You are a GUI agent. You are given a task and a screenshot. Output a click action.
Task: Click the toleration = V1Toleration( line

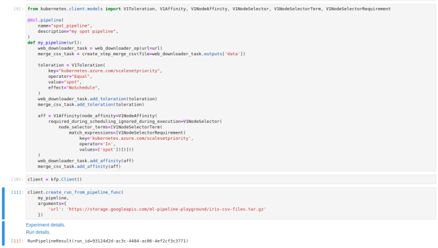tap(72, 65)
